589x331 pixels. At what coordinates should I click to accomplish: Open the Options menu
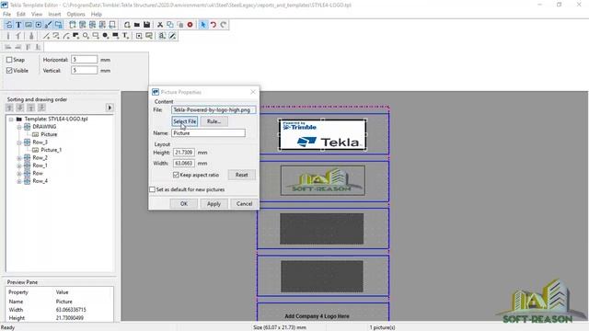pos(75,15)
